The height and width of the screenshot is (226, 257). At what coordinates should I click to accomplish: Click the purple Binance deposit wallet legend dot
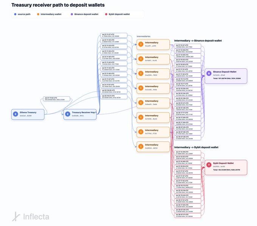[x=71, y=14]
